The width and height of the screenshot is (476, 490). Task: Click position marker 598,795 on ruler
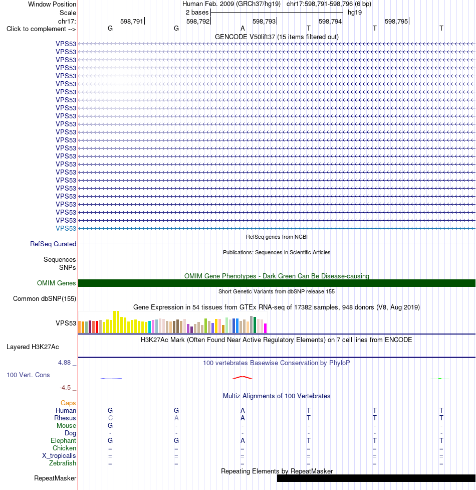click(396, 21)
